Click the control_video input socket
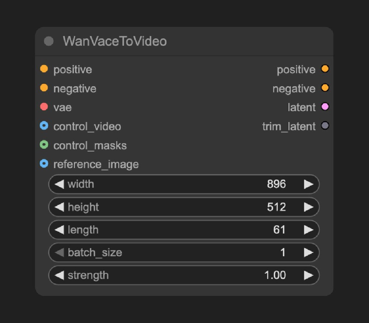 click(x=44, y=126)
